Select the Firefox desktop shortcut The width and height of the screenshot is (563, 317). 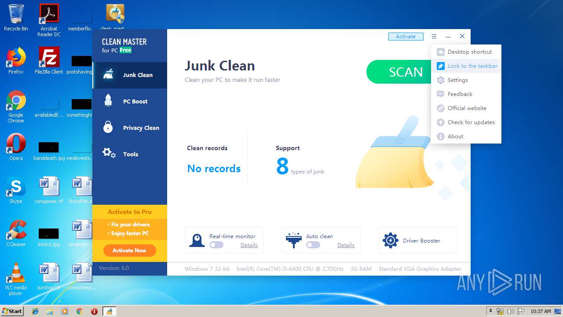coord(16,60)
